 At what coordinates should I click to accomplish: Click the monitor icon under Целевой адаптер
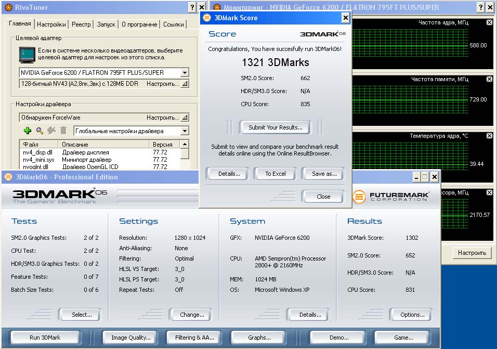tap(27, 55)
